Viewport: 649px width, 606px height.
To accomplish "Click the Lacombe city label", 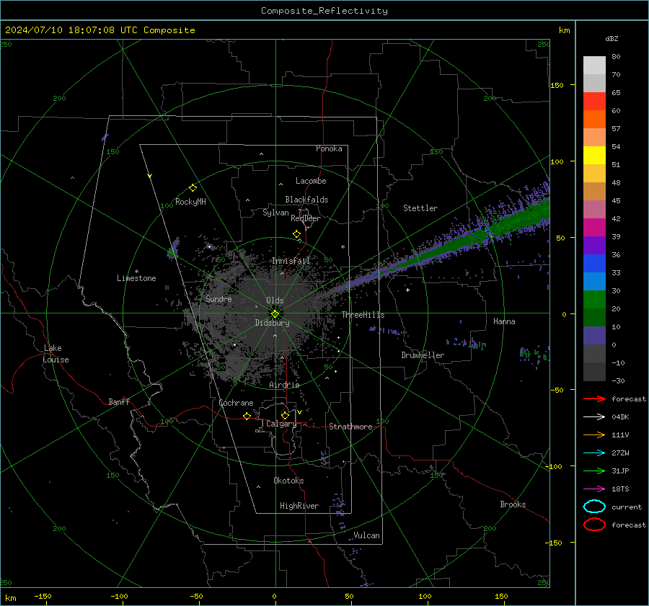I will (311, 181).
